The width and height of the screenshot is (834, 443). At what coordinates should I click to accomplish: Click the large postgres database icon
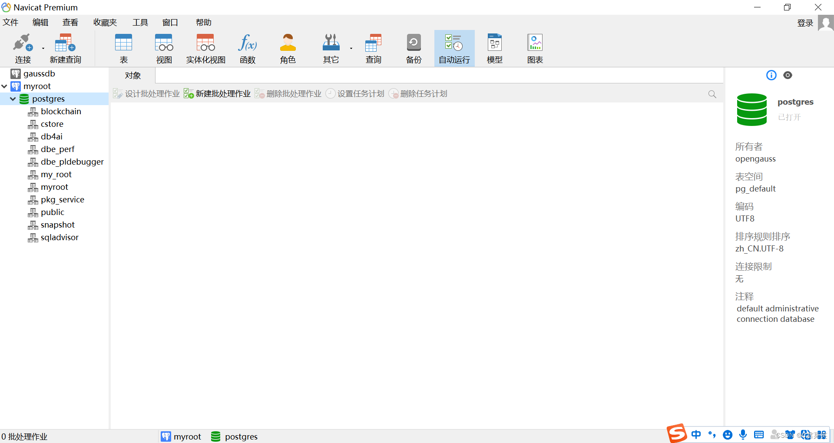752,109
